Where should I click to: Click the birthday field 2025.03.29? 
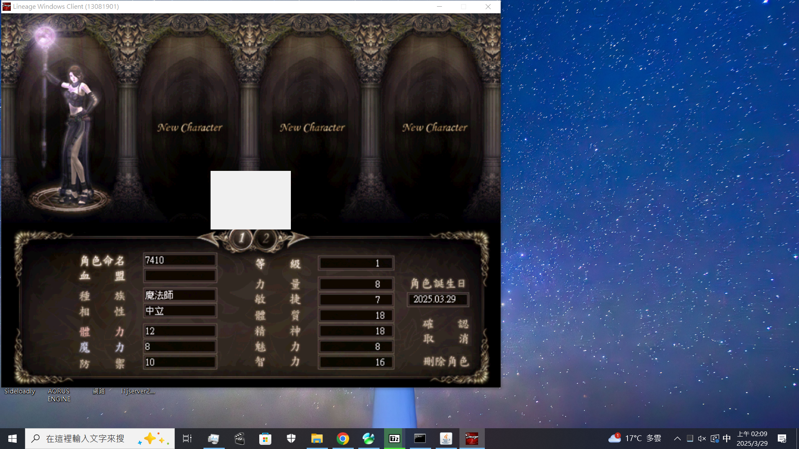point(438,299)
